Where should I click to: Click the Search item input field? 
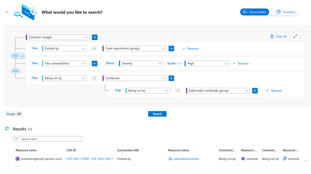click(48, 139)
